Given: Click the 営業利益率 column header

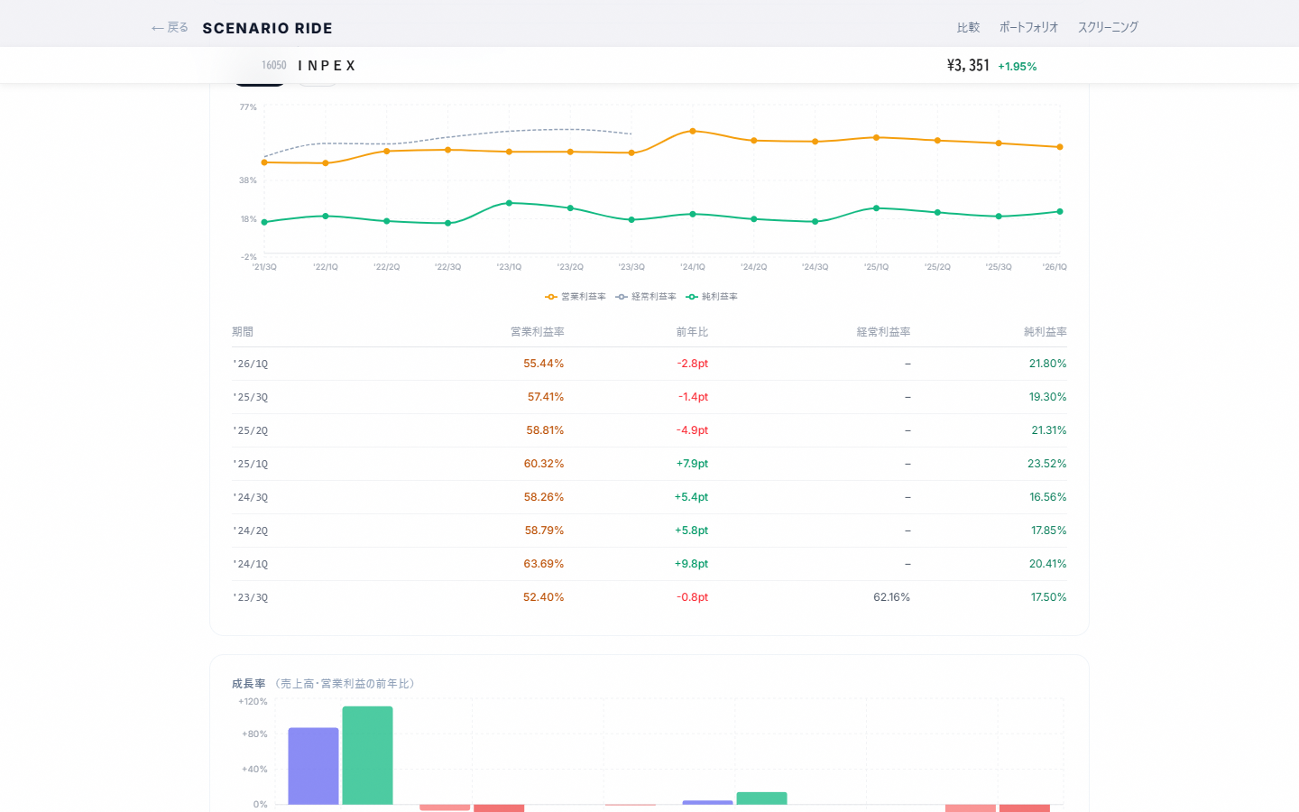Looking at the screenshot, I should click(538, 332).
